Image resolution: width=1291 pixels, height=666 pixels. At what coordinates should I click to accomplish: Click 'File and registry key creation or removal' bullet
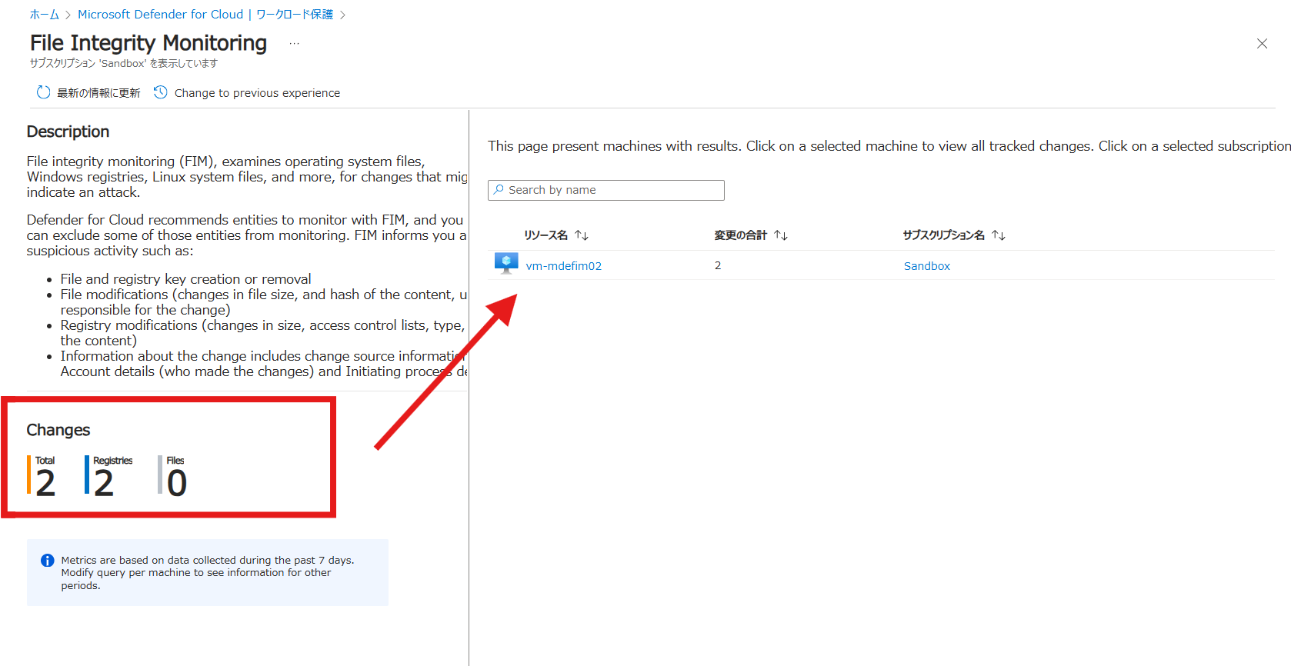[186, 279]
